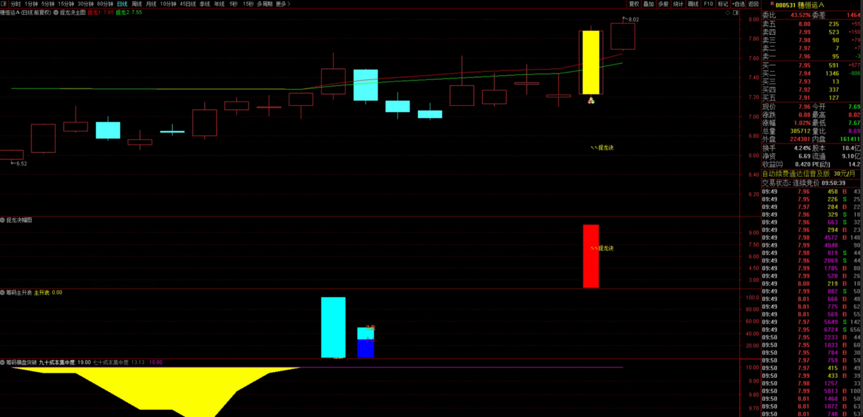863x417 pixels.
Task: Click the diamond icon above price axis
Action: coord(727,12)
